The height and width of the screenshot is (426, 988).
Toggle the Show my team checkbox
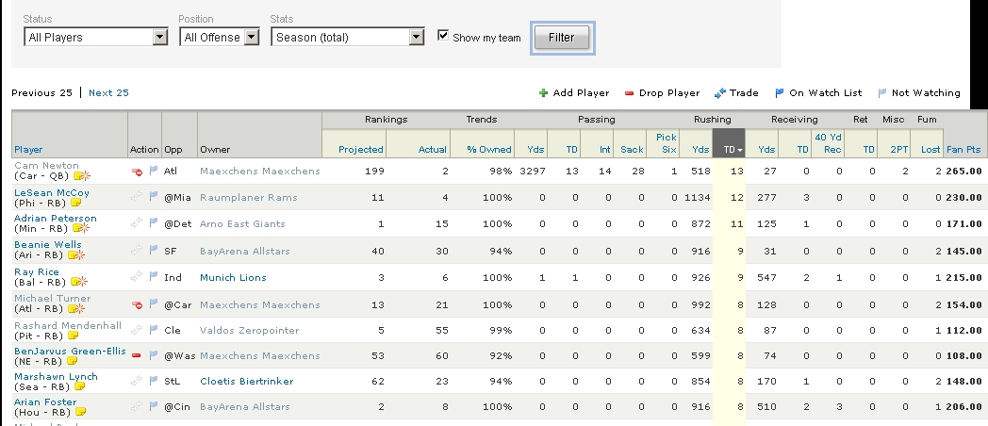click(444, 37)
